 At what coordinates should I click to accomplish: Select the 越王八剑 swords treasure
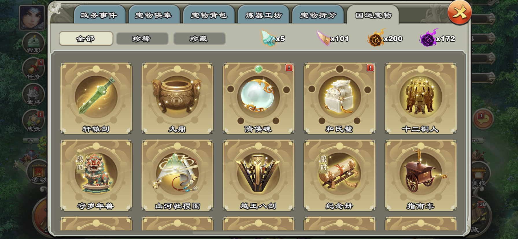tap(258, 175)
